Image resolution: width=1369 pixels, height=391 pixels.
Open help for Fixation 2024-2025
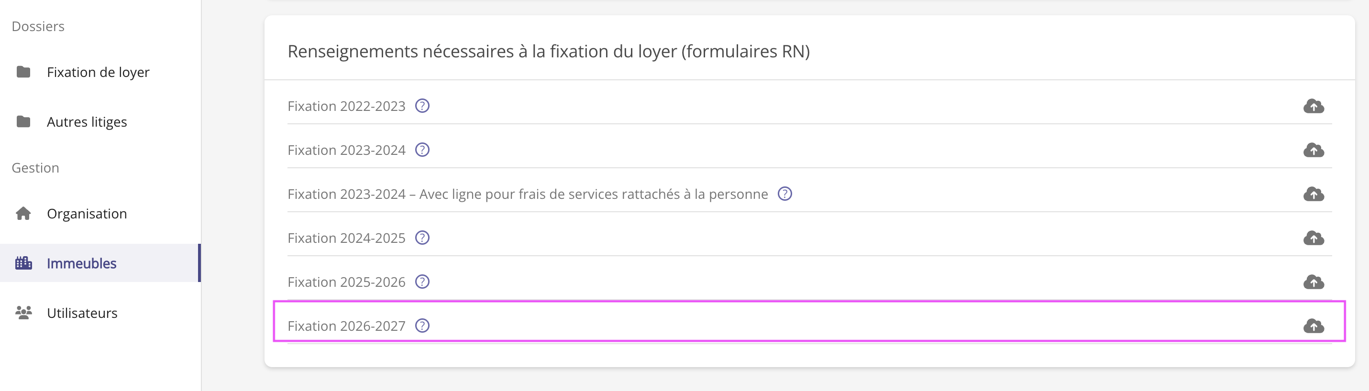tap(422, 238)
